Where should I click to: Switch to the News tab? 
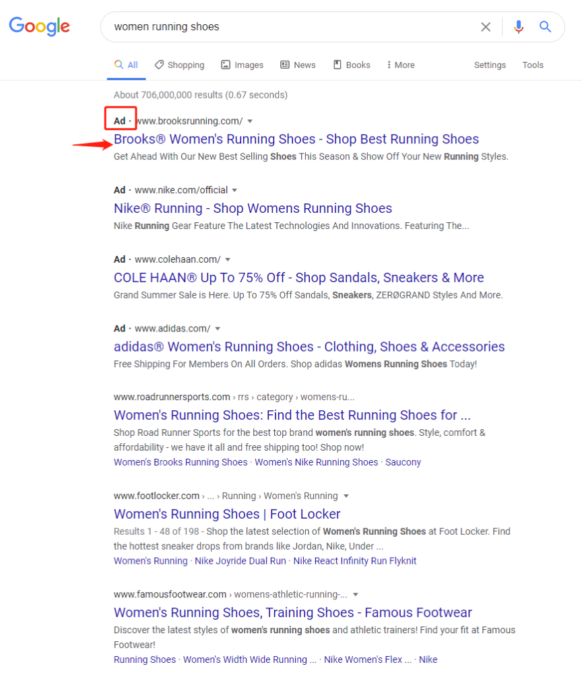298,65
